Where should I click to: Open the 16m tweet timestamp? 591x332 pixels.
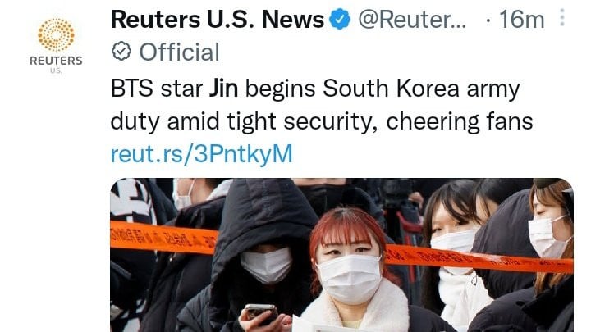click(521, 19)
